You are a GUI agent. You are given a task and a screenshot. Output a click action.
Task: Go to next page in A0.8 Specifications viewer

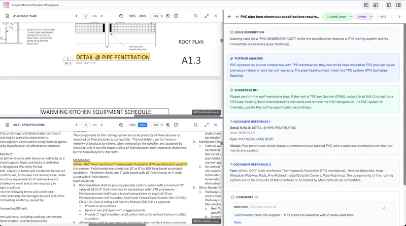(102, 125)
